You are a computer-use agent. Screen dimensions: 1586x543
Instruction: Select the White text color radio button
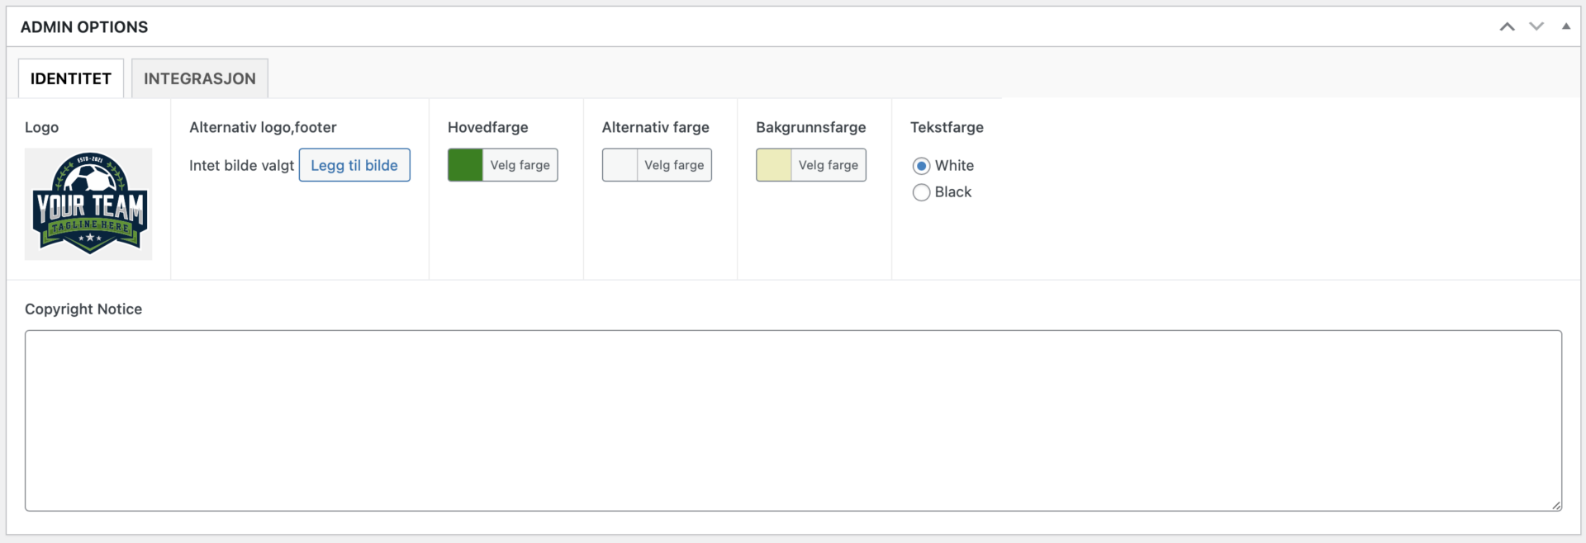click(x=921, y=166)
